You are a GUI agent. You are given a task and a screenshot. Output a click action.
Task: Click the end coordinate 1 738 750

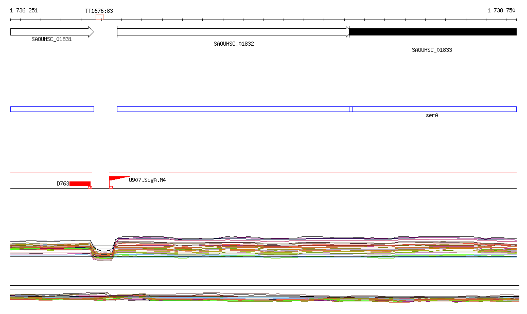coord(501,10)
